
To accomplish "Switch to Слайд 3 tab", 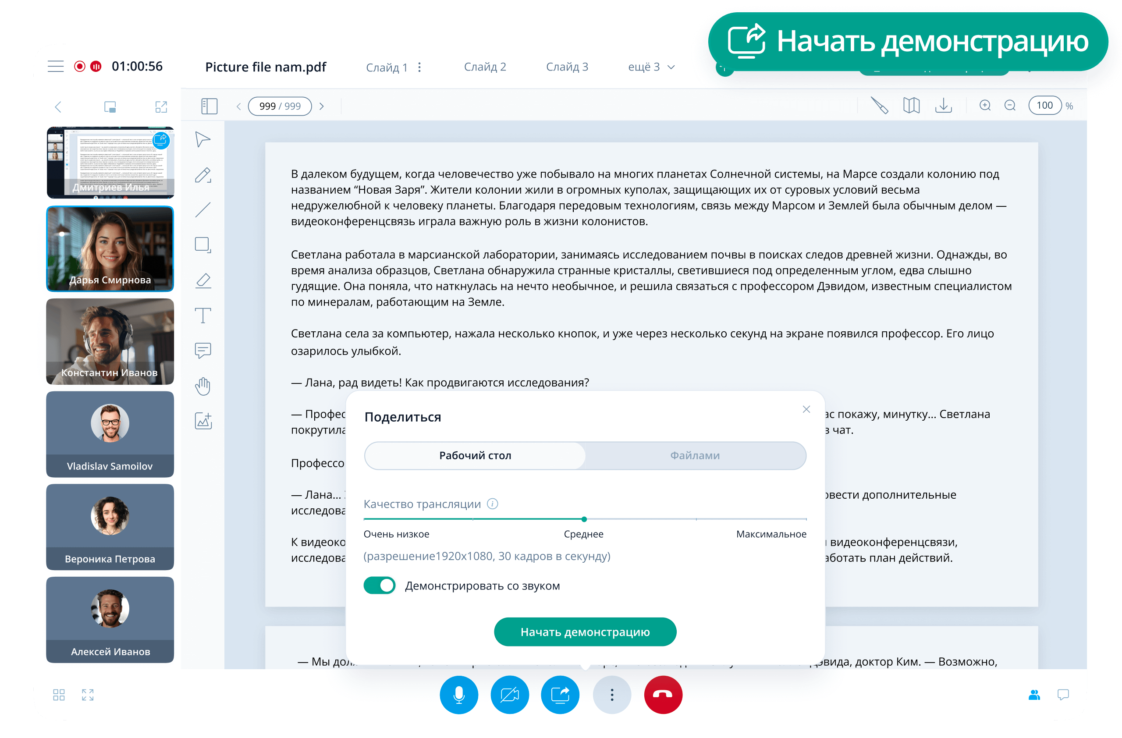I will coord(567,67).
